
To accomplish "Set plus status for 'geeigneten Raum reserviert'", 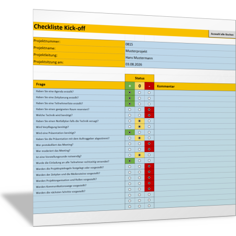I will (x=130, y=110).
